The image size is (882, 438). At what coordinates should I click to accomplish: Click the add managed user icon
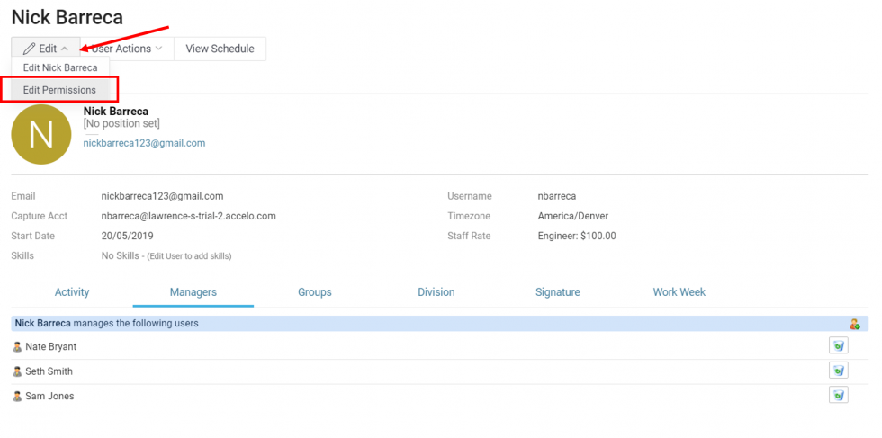tap(854, 324)
